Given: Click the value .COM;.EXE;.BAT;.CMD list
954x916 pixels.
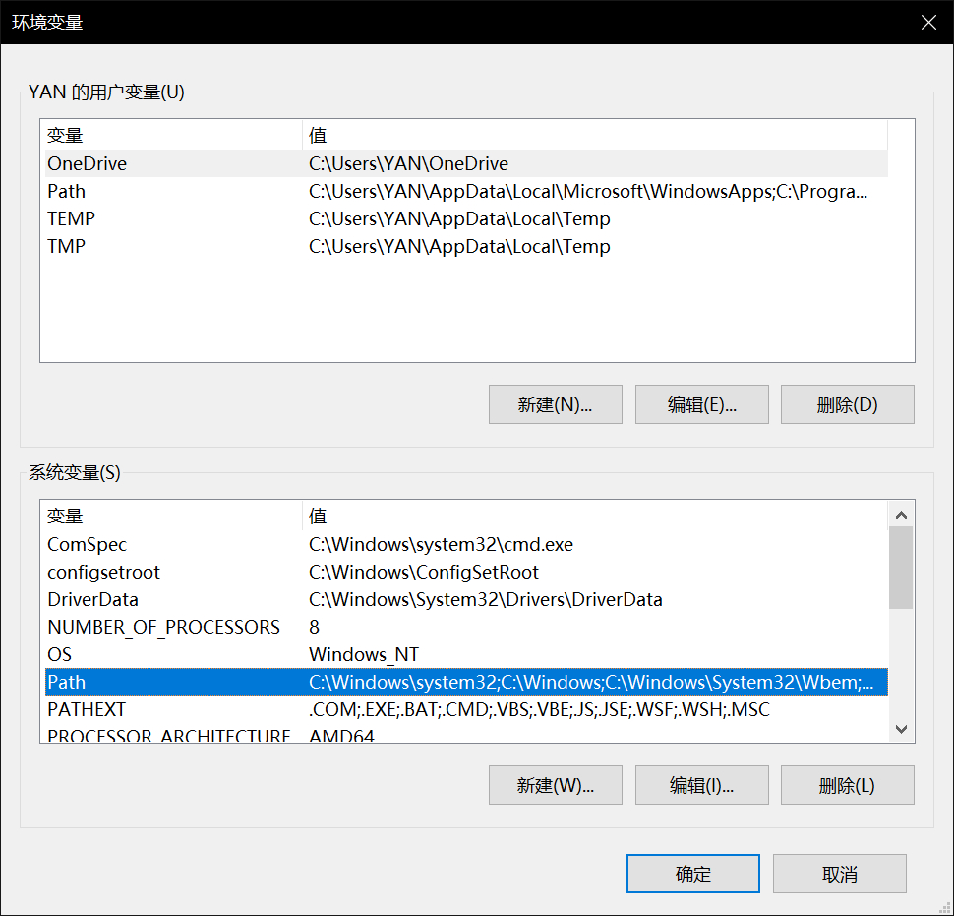Looking at the screenshot, I should [x=539, y=709].
